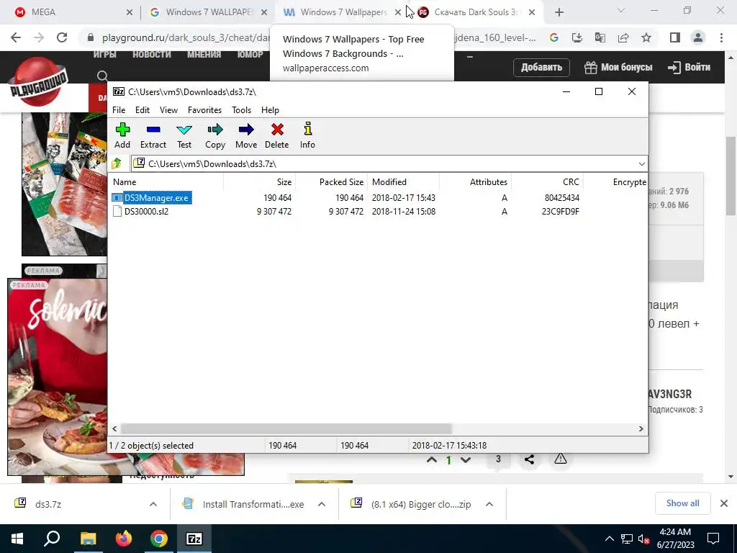Open File menu in 7-Zip
737x553 pixels.
point(119,110)
